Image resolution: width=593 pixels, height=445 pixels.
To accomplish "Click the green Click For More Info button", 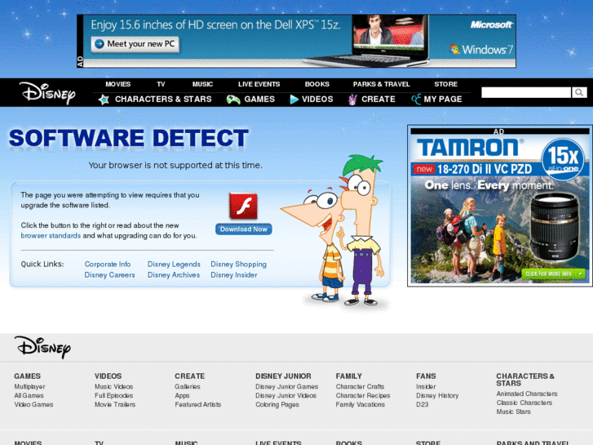I will click(553, 274).
